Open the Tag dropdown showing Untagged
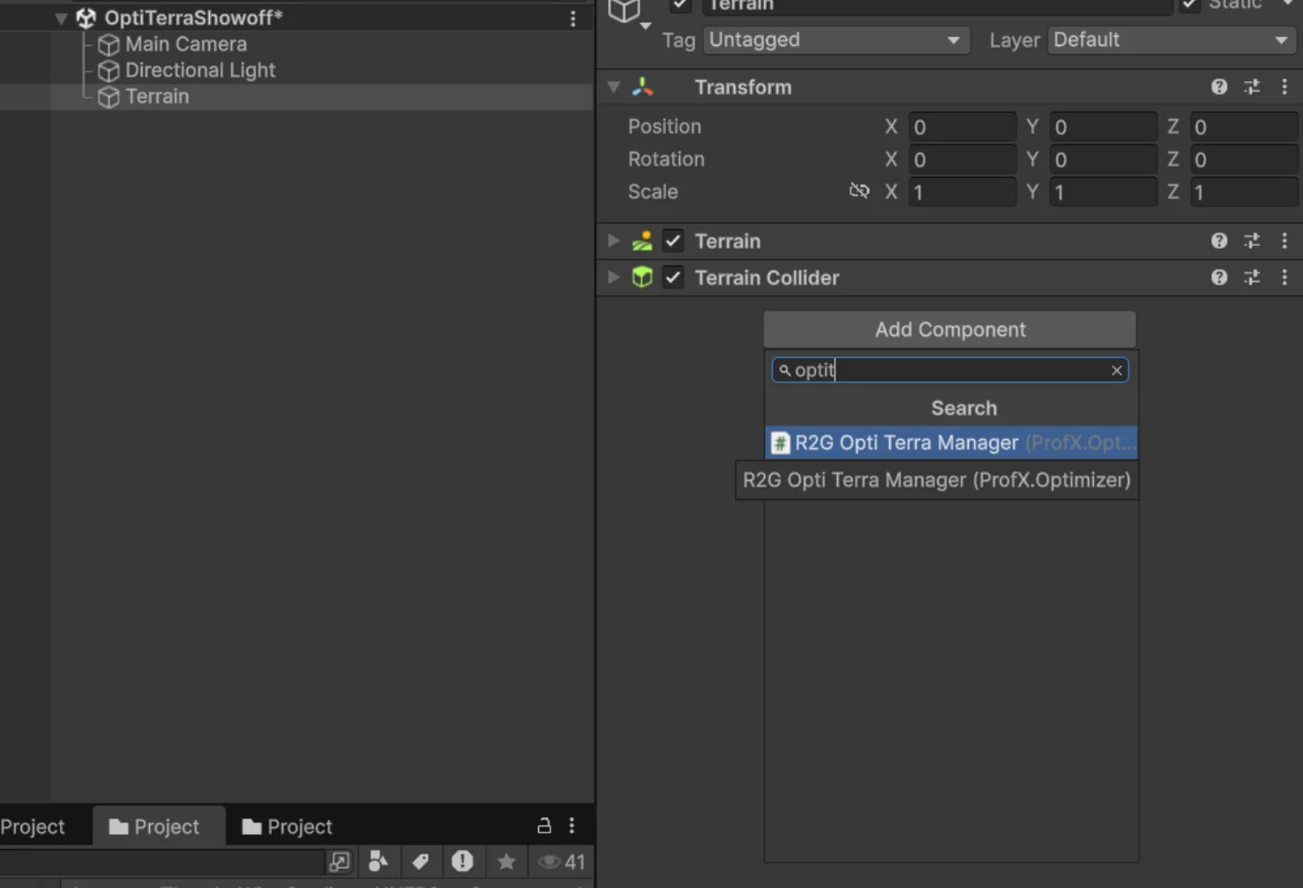 coord(835,40)
